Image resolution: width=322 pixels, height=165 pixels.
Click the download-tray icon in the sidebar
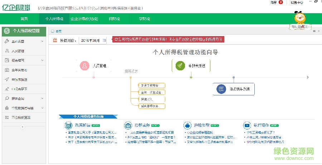(7, 108)
